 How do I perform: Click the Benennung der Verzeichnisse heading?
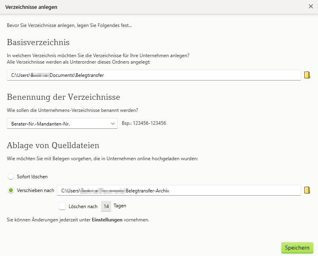coord(63,97)
